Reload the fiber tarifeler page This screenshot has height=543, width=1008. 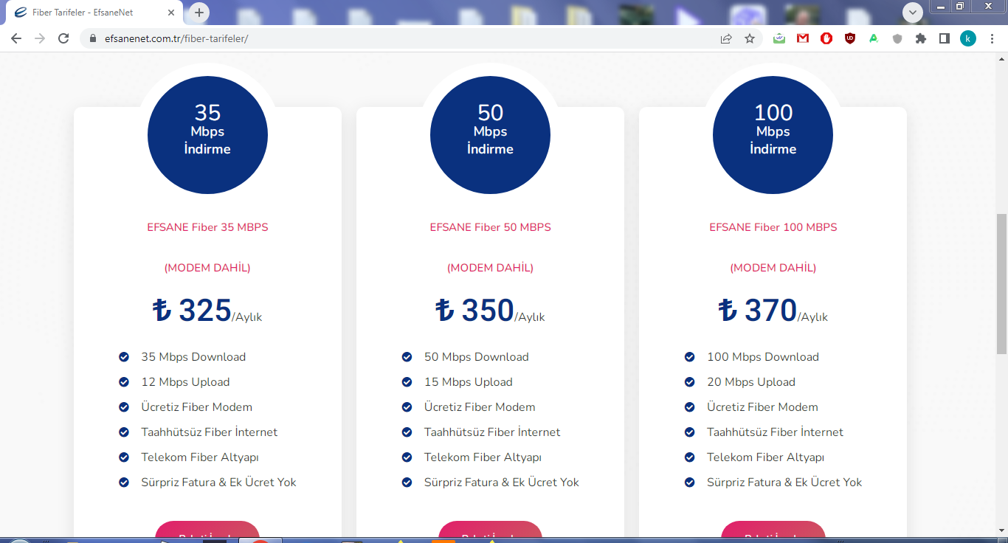click(63, 38)
